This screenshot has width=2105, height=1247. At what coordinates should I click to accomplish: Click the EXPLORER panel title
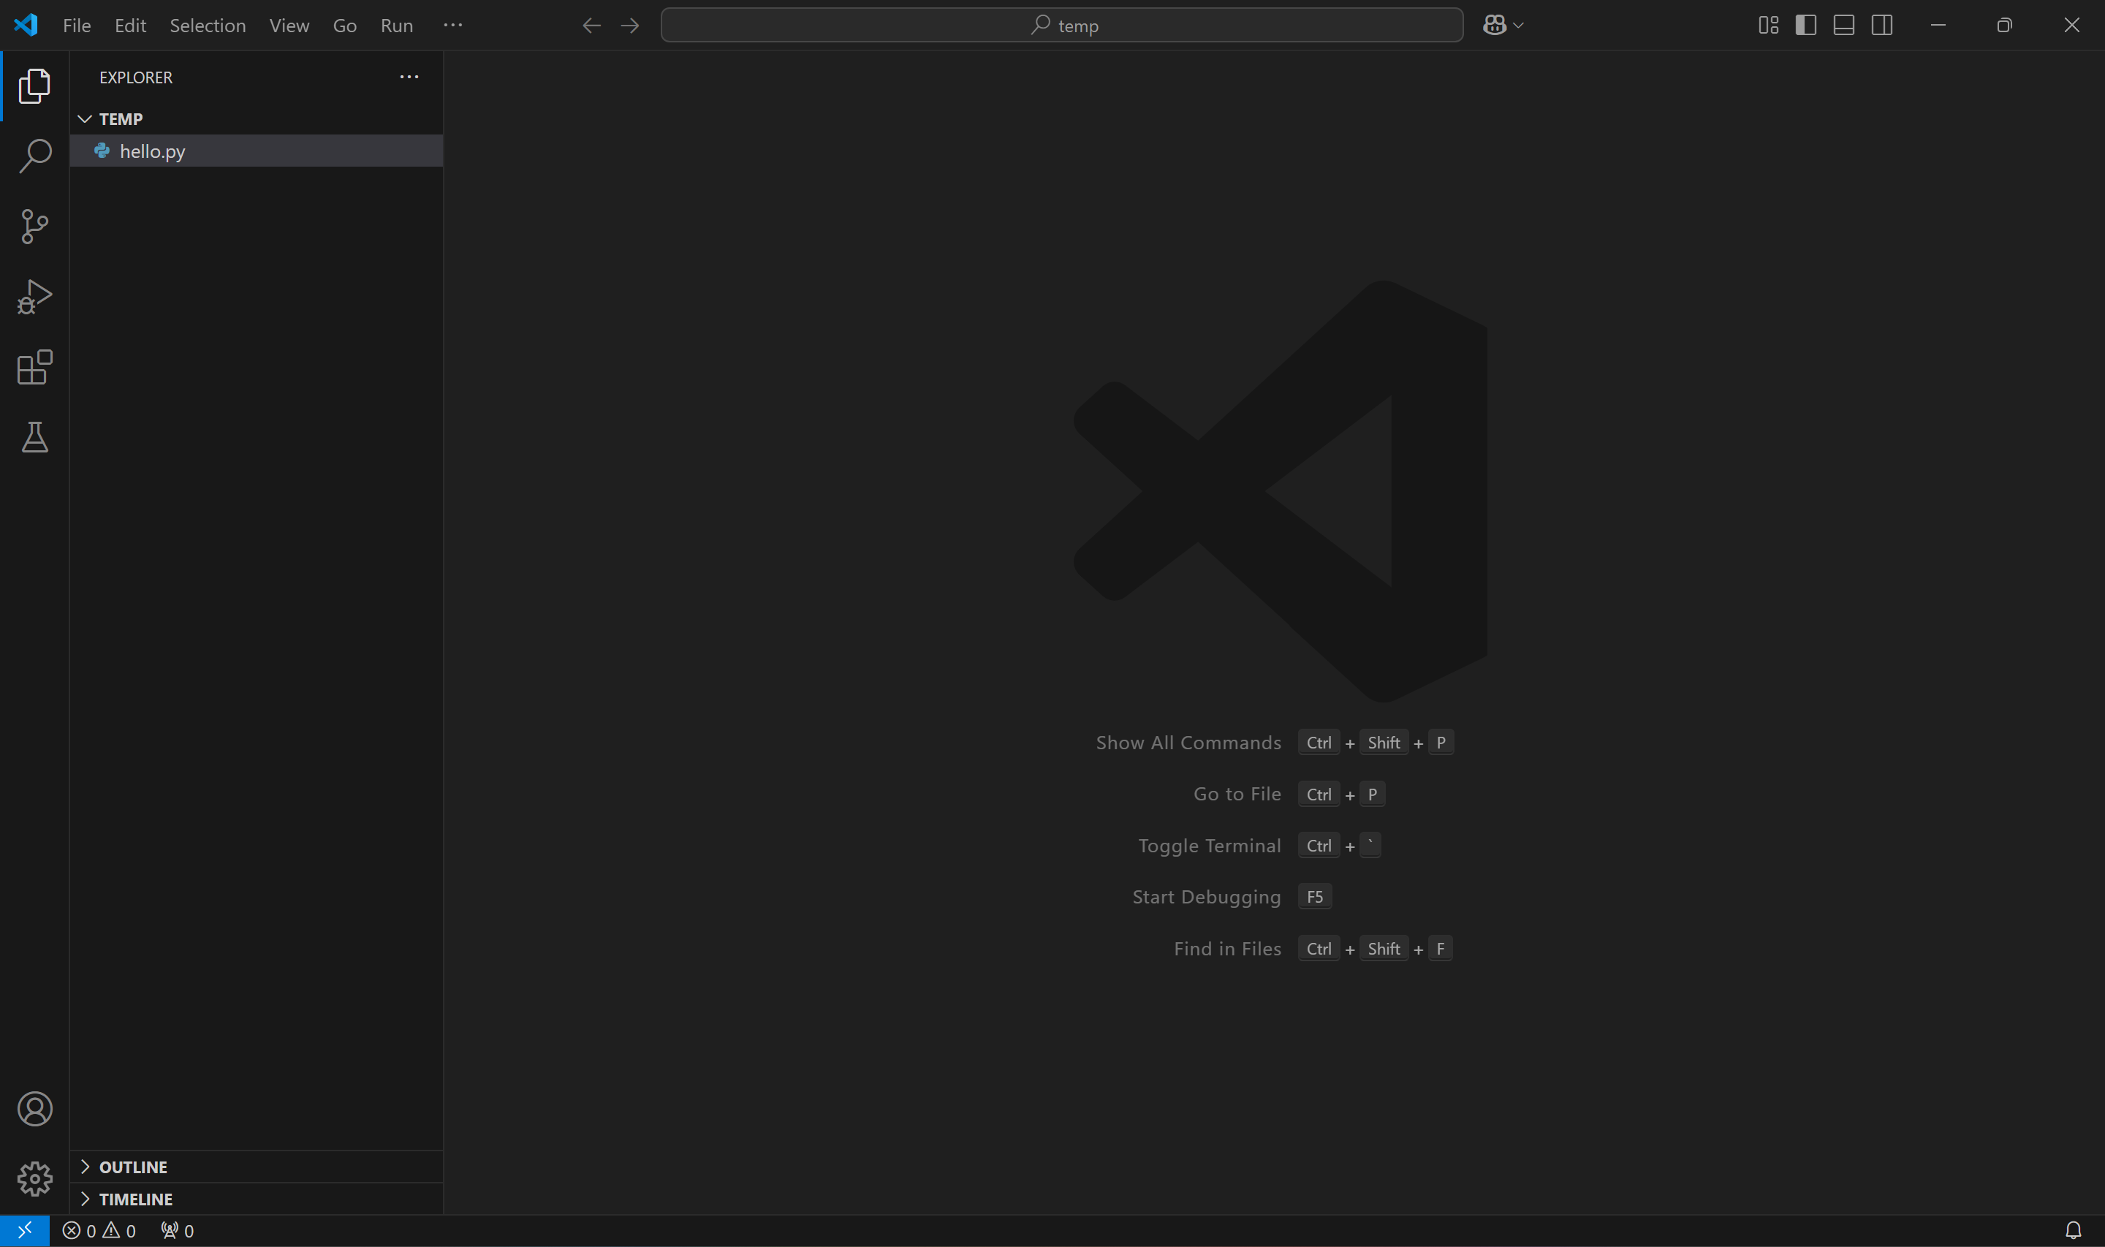(135, 77)
